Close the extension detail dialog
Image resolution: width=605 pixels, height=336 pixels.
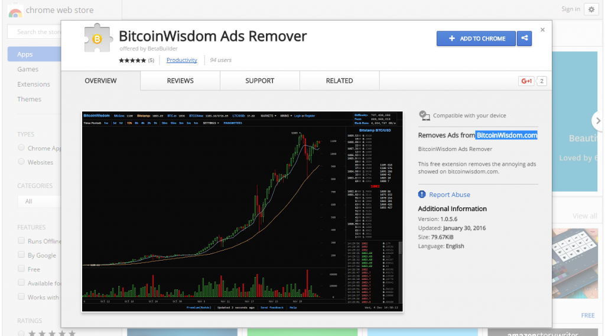[542, 29]
